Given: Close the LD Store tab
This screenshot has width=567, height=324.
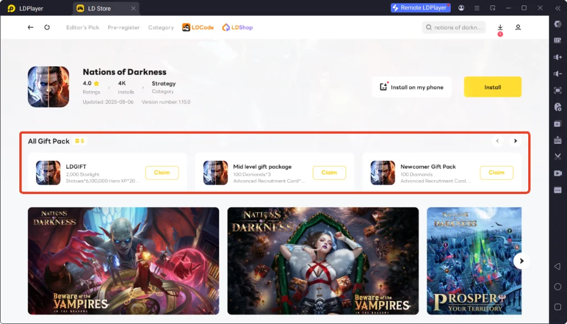Looking at the screenshot, I should (133, 8).
